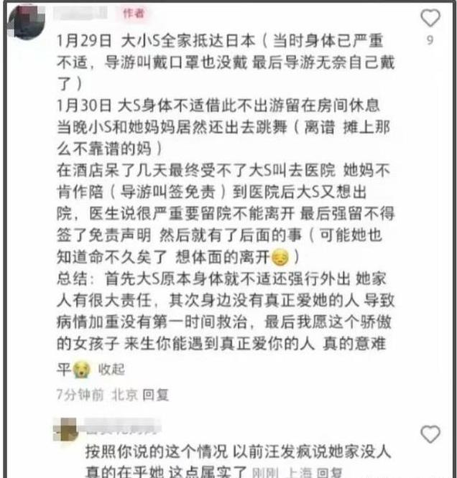Tap the crying emoji next to 平
The image size is (457, 478).
81,369
